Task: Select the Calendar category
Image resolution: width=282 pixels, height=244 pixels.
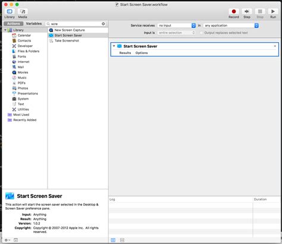Action: pos(24,36)
